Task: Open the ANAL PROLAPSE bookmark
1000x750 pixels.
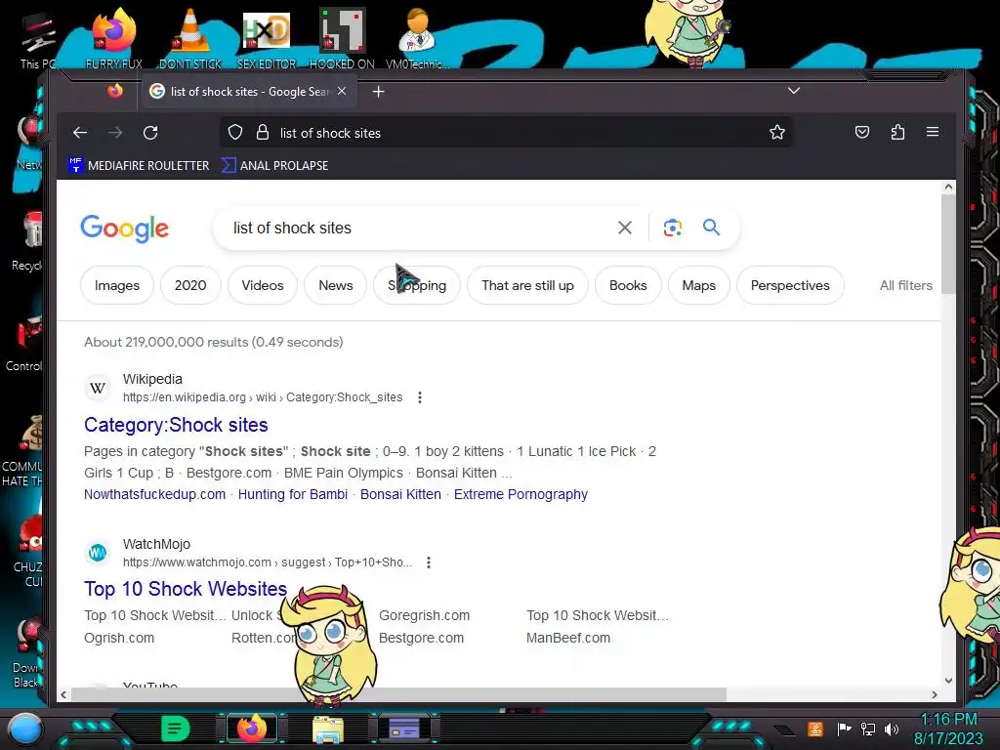Action: (274, 166)
